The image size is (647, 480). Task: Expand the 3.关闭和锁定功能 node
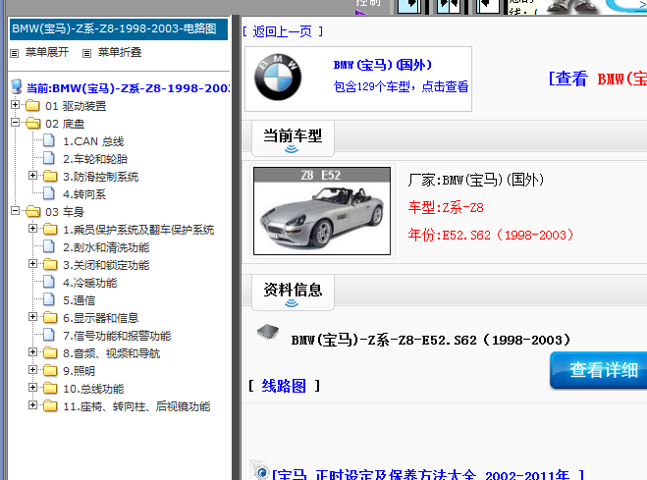click(32, 263)
